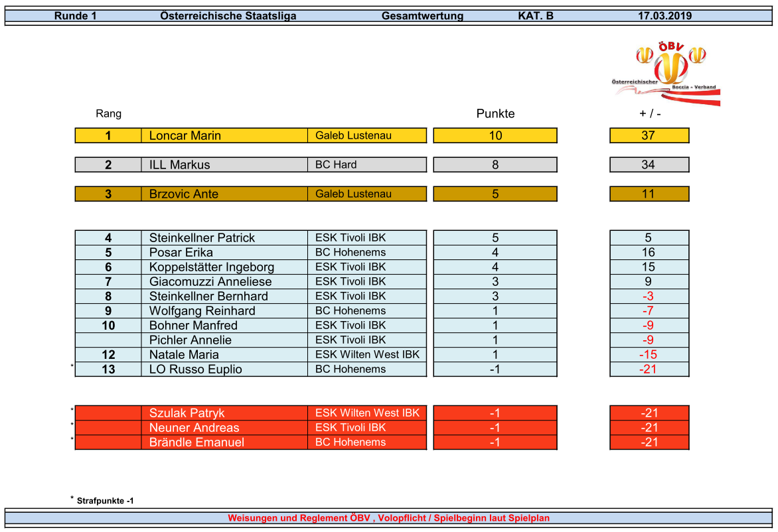Click the Rang column header

coord(109,114)
